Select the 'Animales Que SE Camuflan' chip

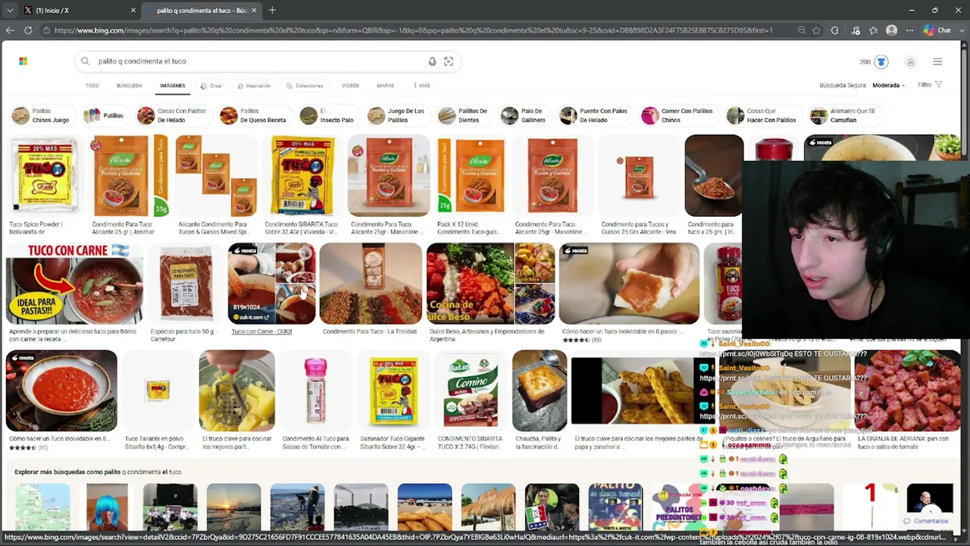[843, 115]
